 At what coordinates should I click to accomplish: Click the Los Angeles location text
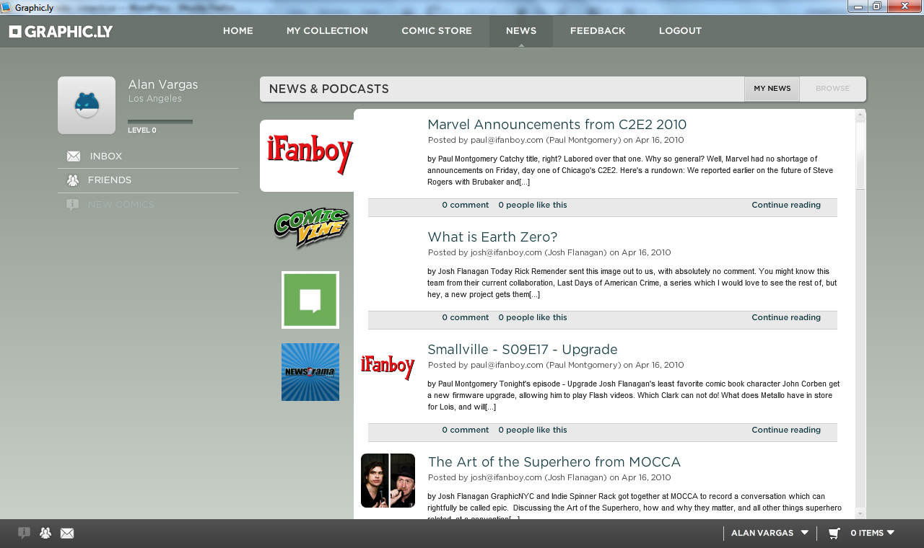155,99
